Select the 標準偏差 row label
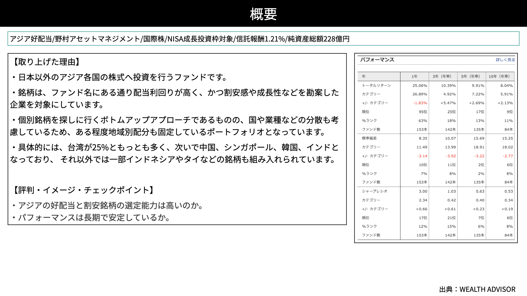 pyautogui.click(x=369, y=138)
